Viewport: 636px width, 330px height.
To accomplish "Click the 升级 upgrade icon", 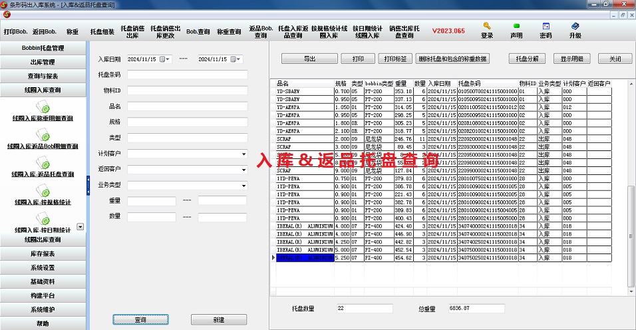I will (x=575, y=27).
